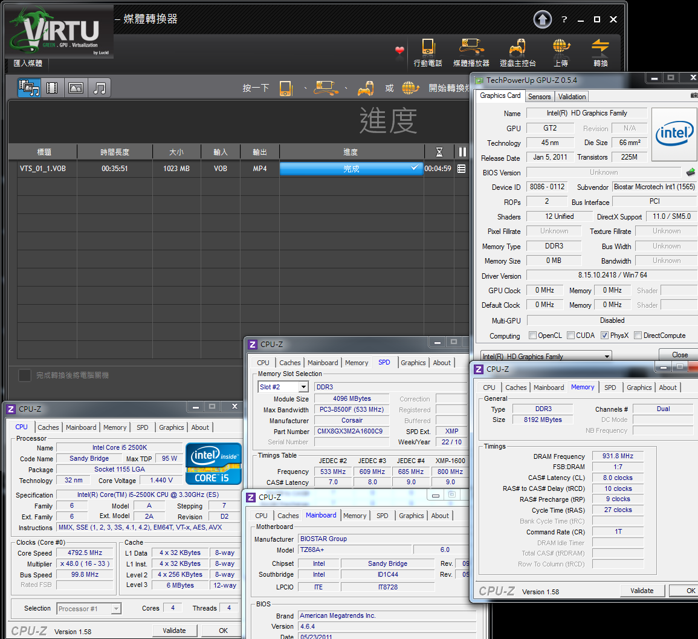Click the 4792.5 MHz core speed value
This screenshot has height=639, width=698.
85,553
